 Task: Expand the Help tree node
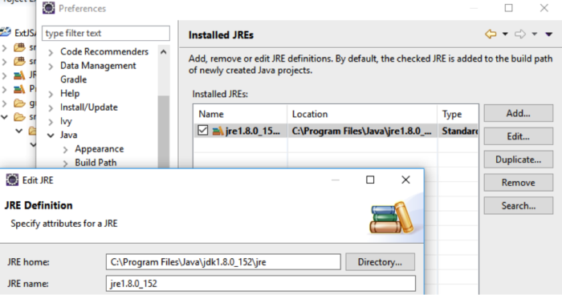pos(51,94)
